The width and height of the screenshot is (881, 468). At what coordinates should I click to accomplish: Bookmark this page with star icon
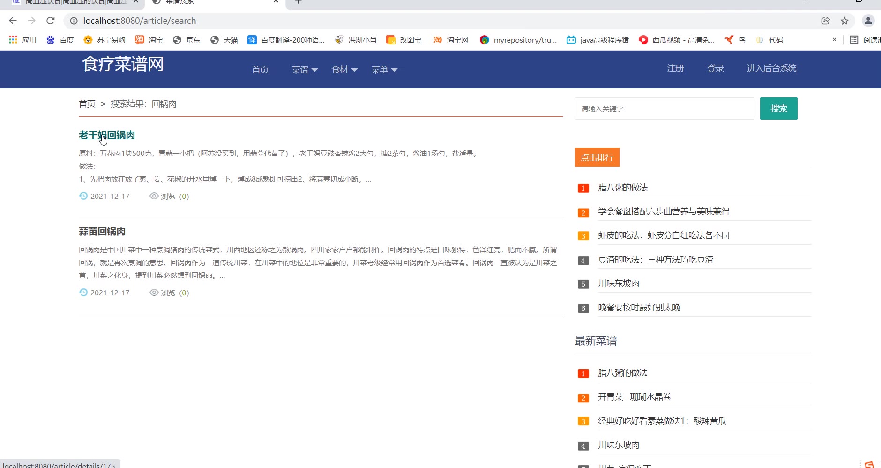[844, 21]
